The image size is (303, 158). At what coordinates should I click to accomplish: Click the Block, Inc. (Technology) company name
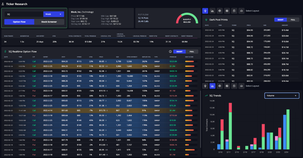(x=82, y=12)
